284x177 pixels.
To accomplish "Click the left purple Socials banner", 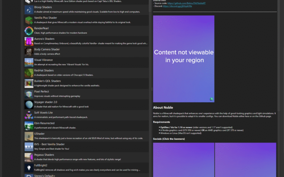I will (x=184, y=160).
